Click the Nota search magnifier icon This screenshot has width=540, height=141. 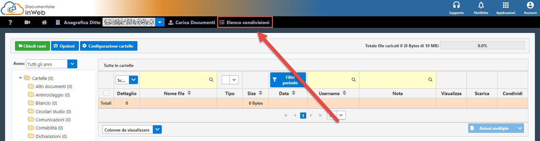(x=430, y=80)
